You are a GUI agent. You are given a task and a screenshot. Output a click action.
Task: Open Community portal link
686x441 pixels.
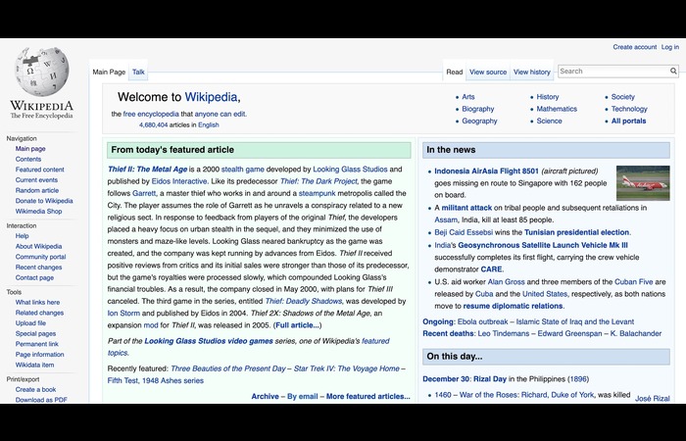pos(40,257)
